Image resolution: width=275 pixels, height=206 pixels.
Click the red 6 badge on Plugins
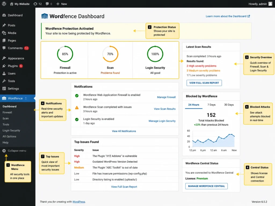pos(21,66)
